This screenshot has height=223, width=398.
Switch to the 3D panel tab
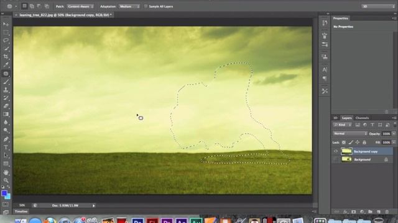coord(335,118)
